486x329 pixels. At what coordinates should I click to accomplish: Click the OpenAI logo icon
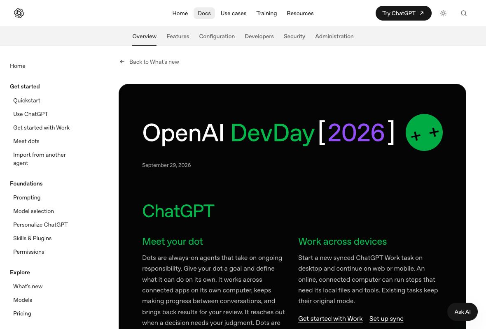click(x=19, y=13)
